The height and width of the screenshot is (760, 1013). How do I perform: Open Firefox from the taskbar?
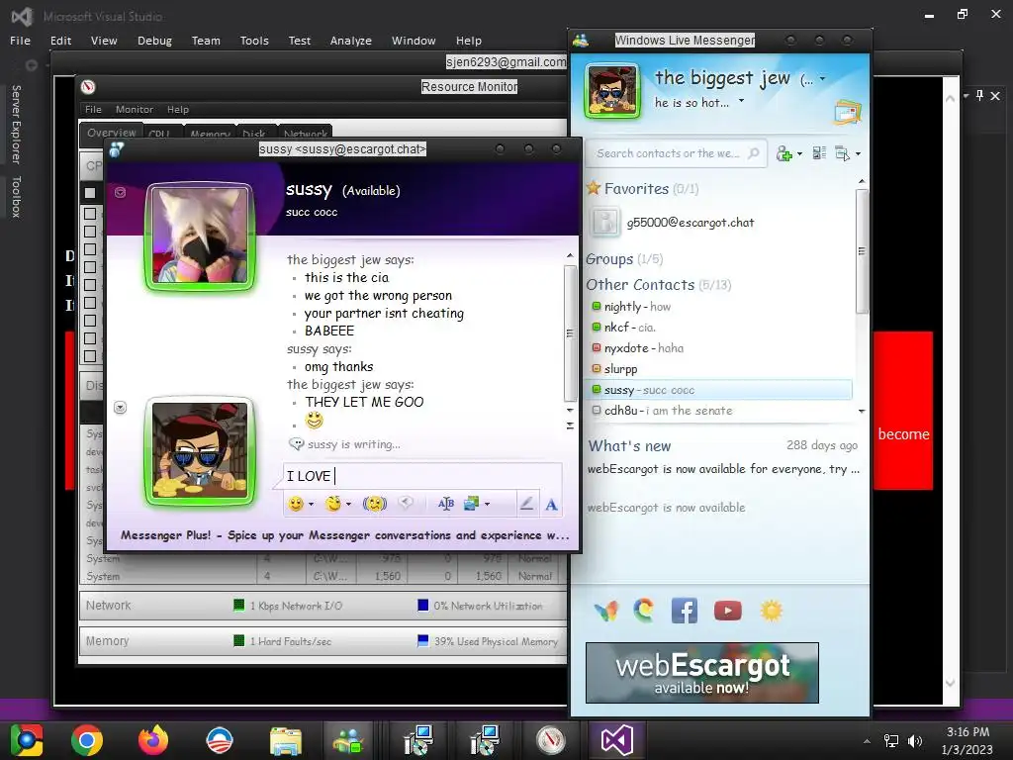coord(153,740)
